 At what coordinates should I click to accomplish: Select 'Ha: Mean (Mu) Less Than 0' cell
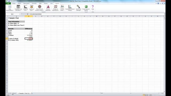[x=16, y=25]
